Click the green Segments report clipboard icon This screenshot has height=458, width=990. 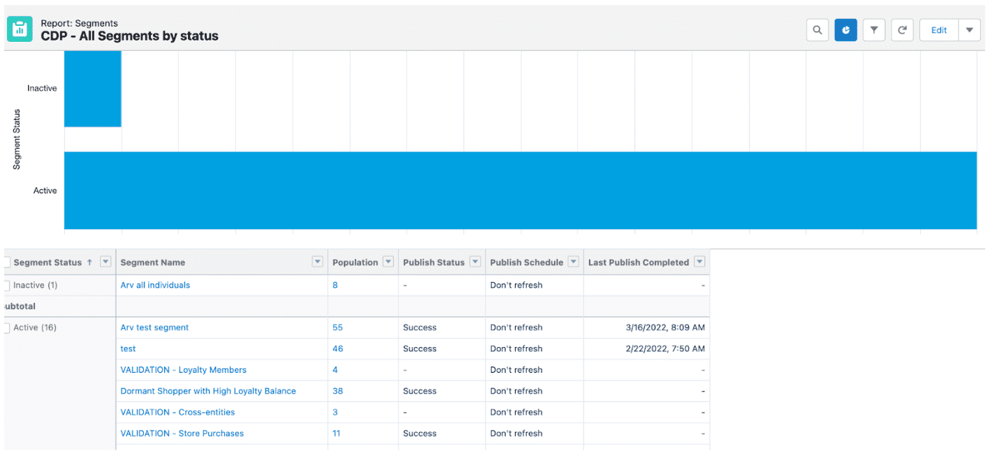tap(19, 29)
